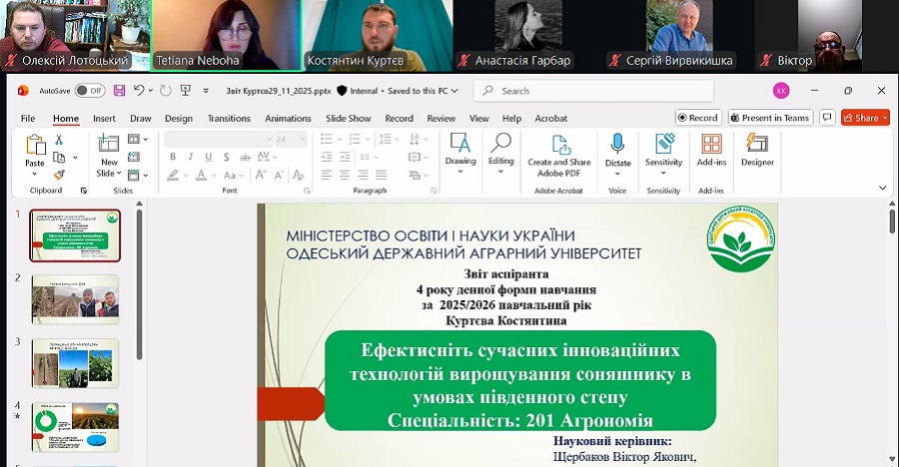The image size is (899, 467).
Task: Click the Record button
Action: point(697,118)
